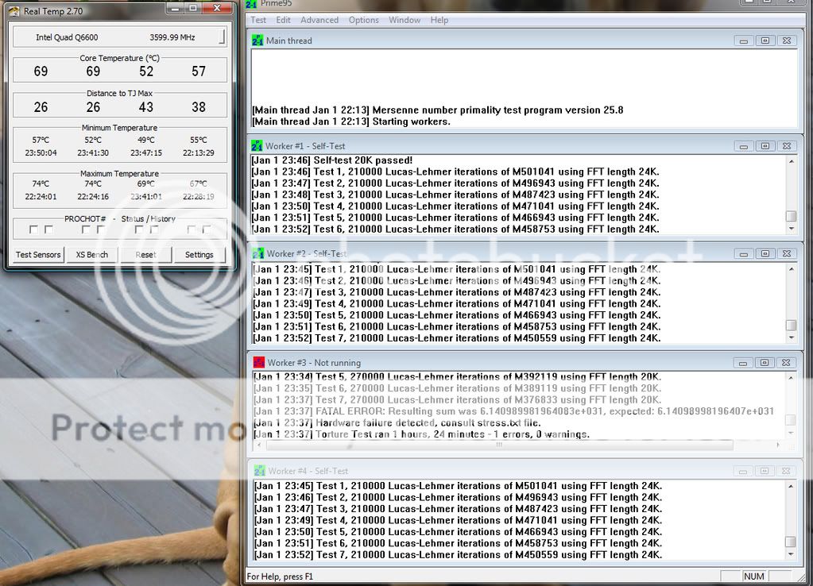Click the 'Torture Test ran 1 hours' line

[421, 434]
